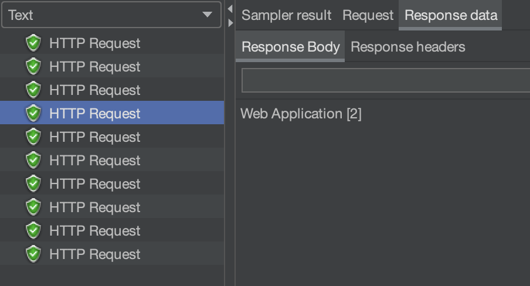
Task: Open the Request tab
Action: pyautogui.click(x=368, y=15)
